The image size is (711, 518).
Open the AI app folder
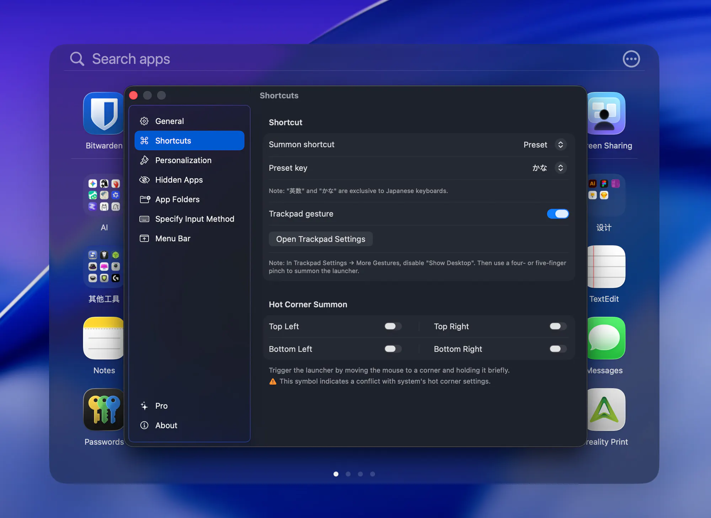point(104,195)
